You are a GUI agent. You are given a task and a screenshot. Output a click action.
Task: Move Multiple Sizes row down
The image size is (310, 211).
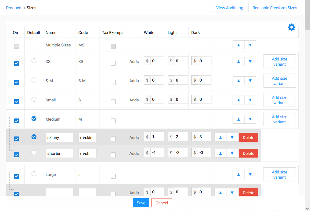pos(250,45)
